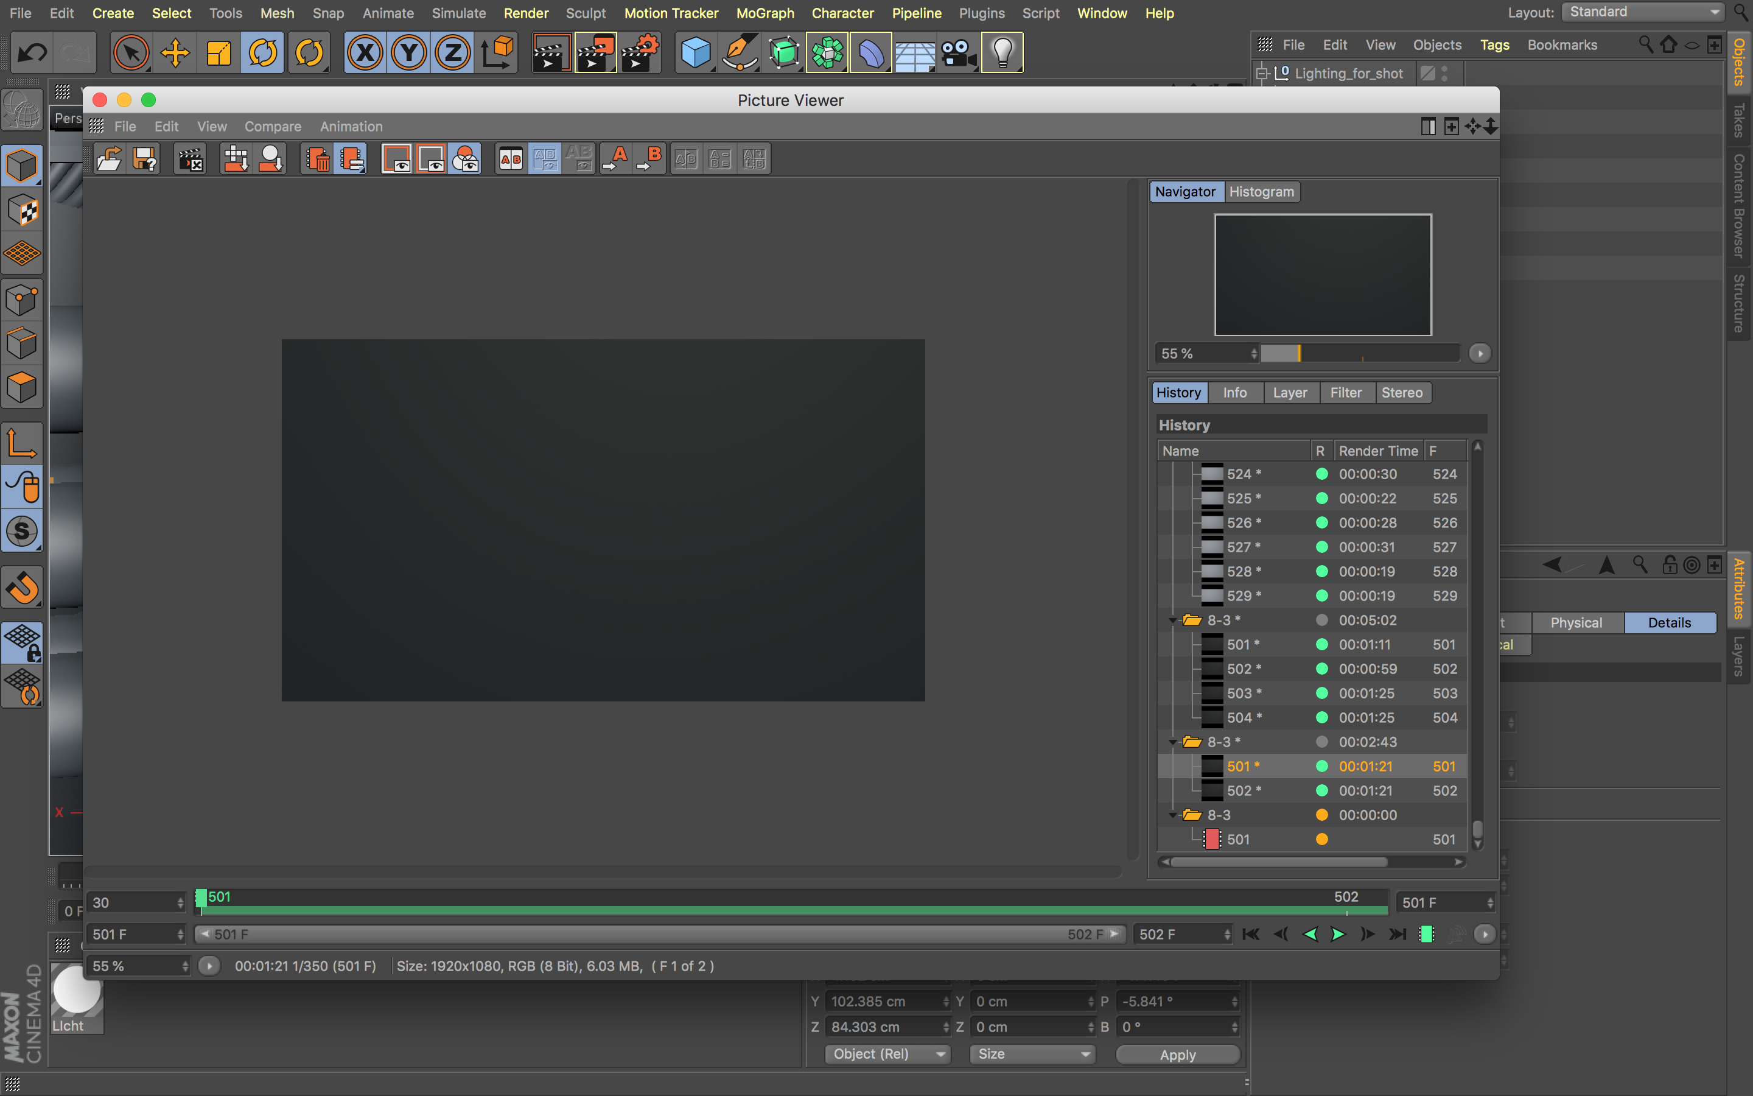
Task: Switch to the Stereo tab
Action: coord(1402,392)
